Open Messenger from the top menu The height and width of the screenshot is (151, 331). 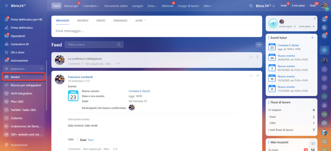(x=71, y=6)
